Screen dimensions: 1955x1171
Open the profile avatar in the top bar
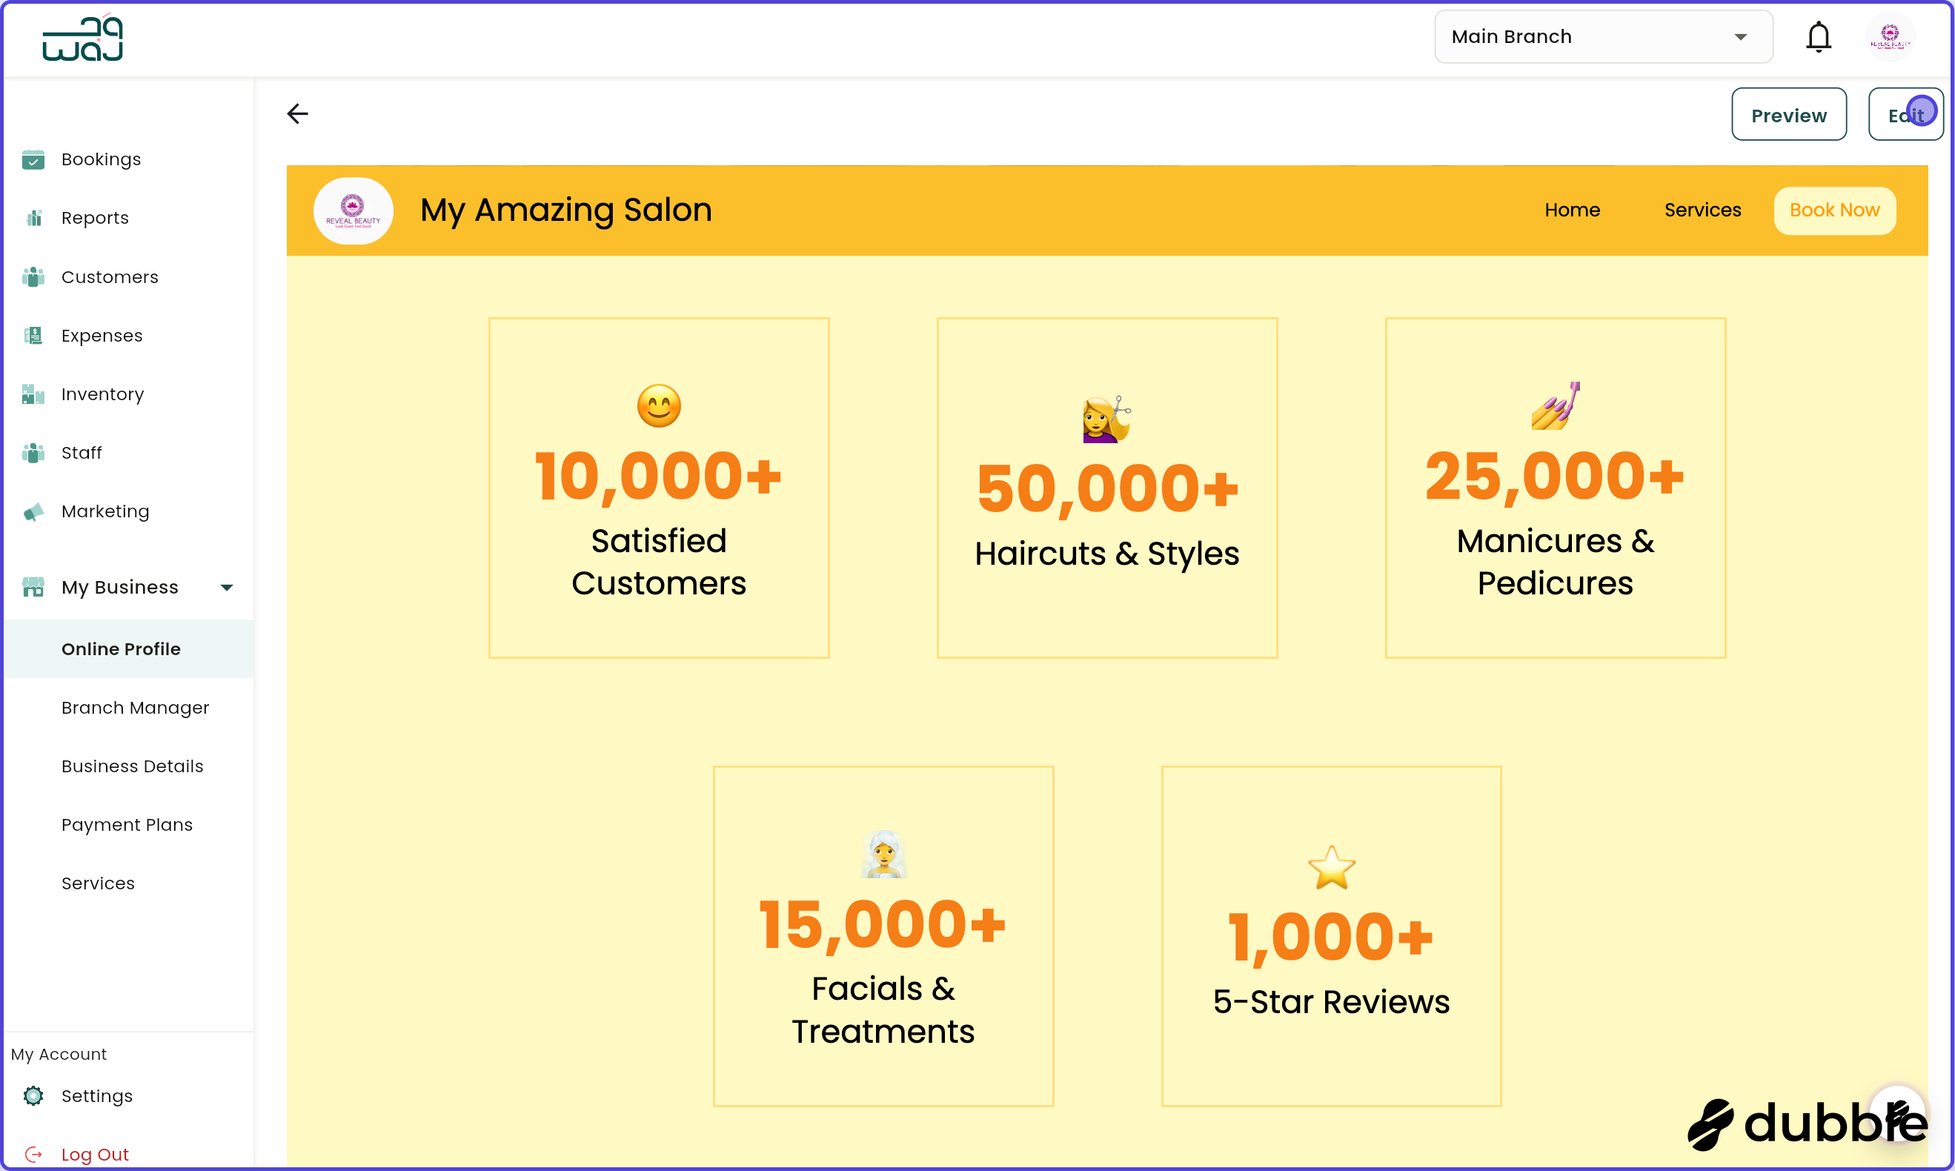coord(1891,36)
